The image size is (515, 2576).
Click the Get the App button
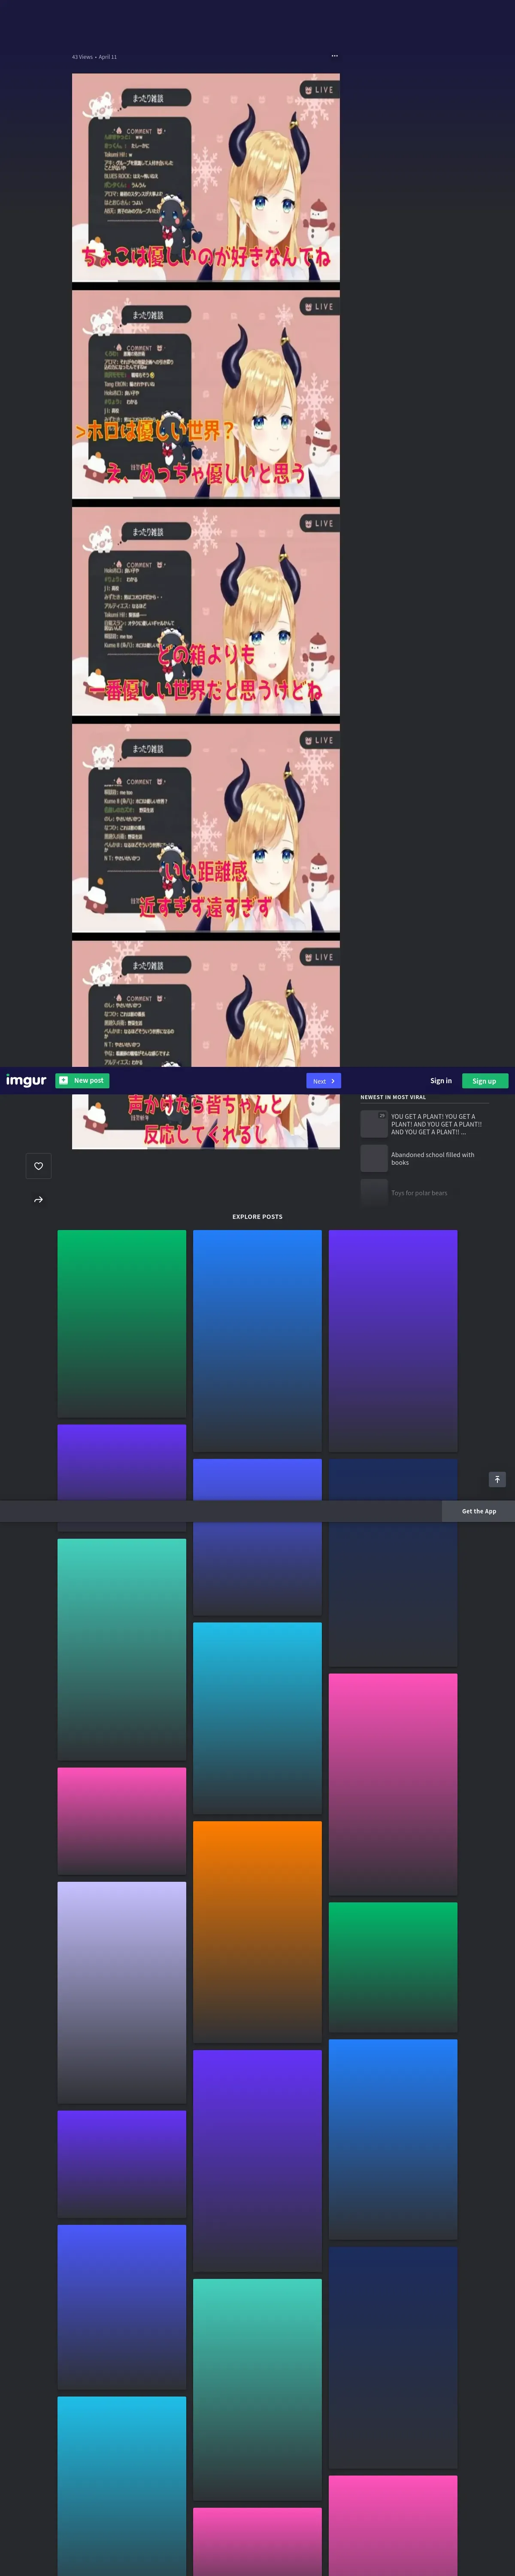[x=479, y=1511]
